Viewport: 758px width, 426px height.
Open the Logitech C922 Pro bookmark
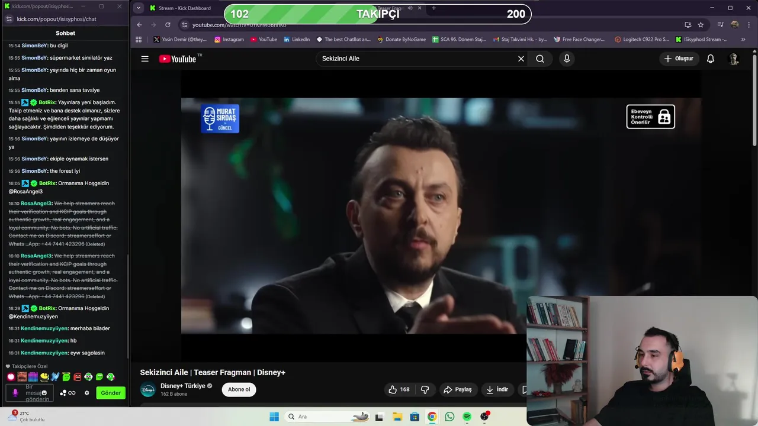click(642, 40)
